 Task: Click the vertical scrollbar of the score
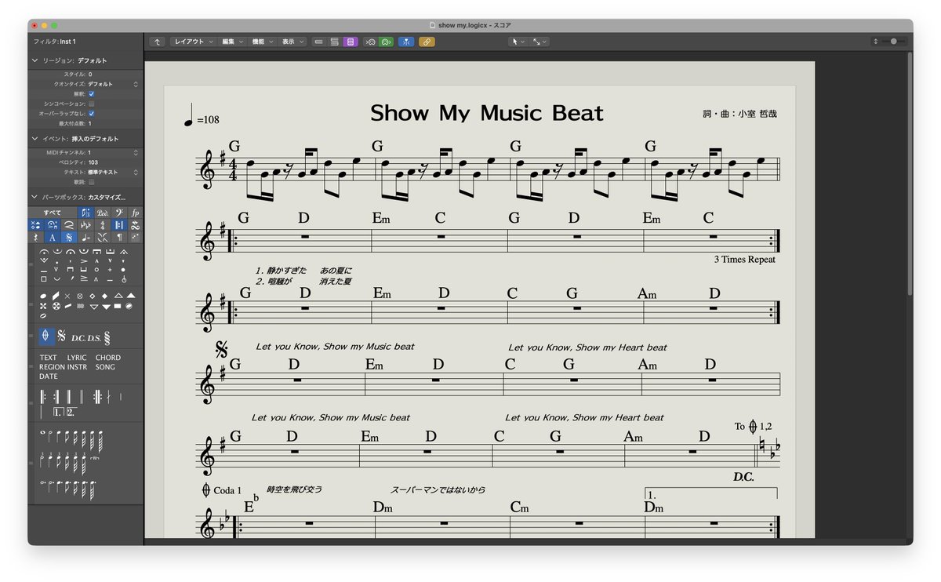point(910,173)
